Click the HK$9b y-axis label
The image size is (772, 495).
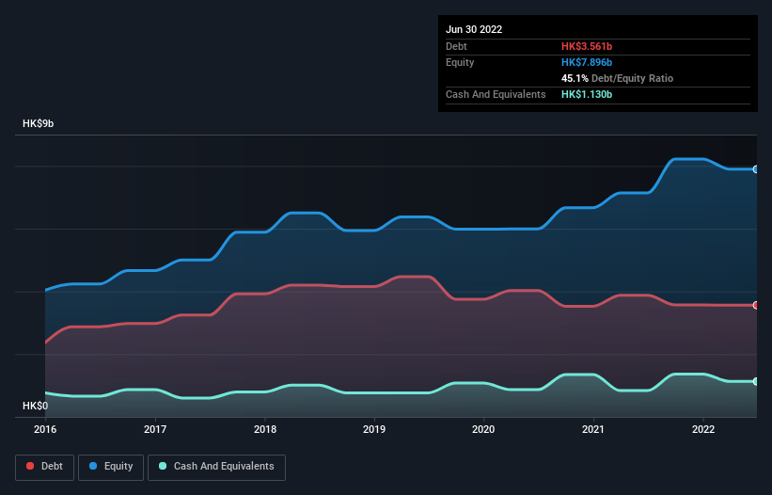(38, 123)
